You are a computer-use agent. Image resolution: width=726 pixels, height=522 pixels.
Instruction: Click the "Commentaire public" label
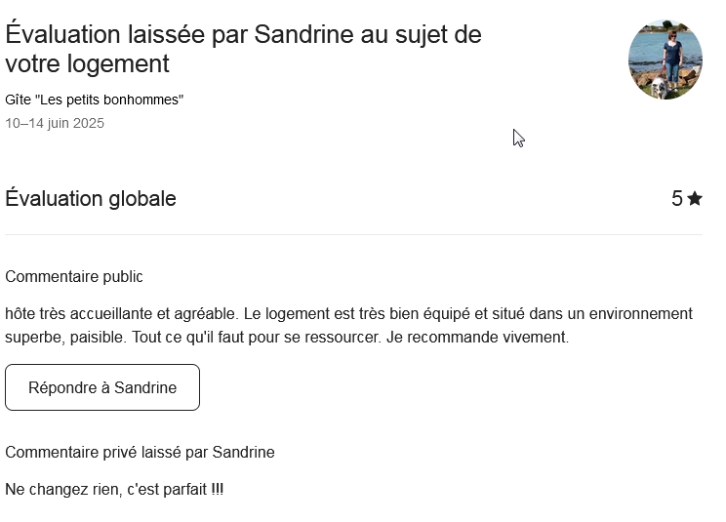point(74,277)
